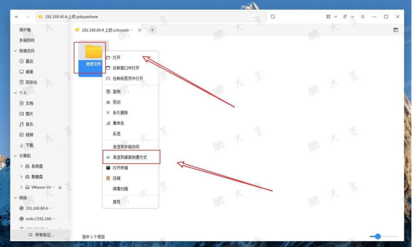
Task: Click the sort order icon
Action: tap(345, 17)
